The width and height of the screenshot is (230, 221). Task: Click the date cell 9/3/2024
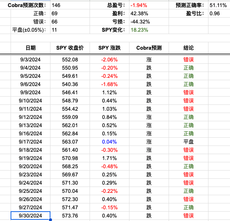(31, 59)
